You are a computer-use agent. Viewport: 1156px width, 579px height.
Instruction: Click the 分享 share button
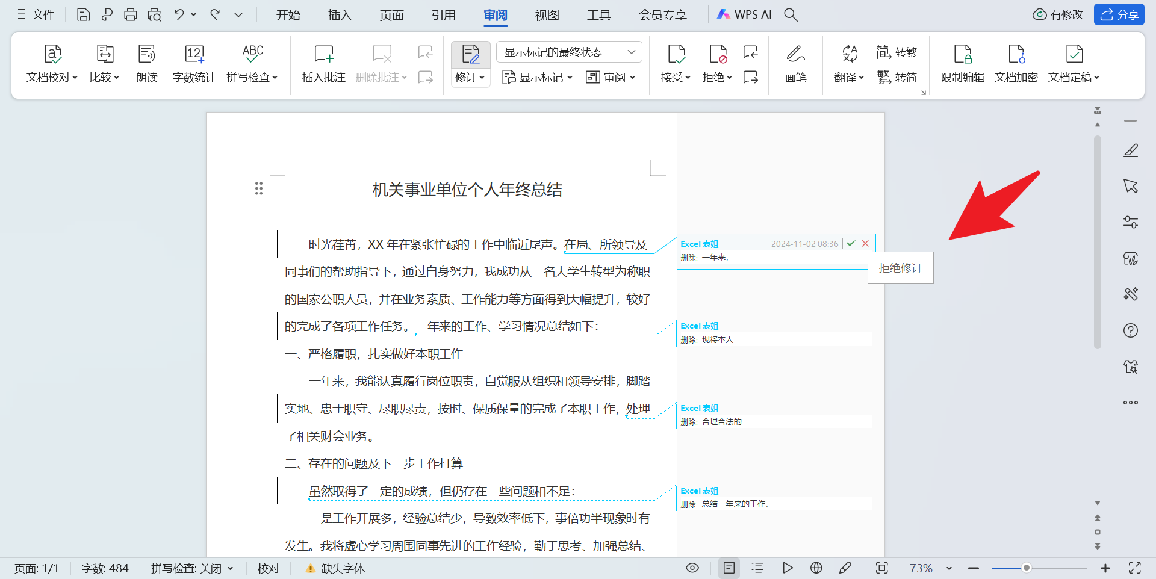[1119, 14]
